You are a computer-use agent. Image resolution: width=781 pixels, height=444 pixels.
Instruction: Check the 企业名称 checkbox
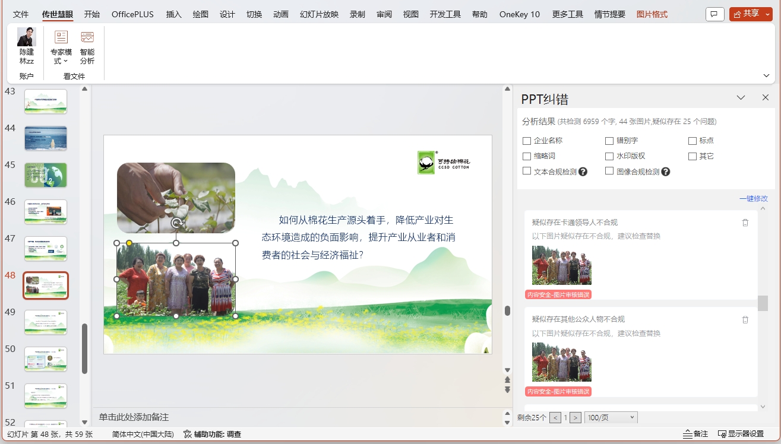(x=527, y=141)
